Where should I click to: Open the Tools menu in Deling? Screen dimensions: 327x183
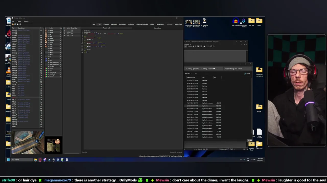pyautogui.click(x=19, y=21)
